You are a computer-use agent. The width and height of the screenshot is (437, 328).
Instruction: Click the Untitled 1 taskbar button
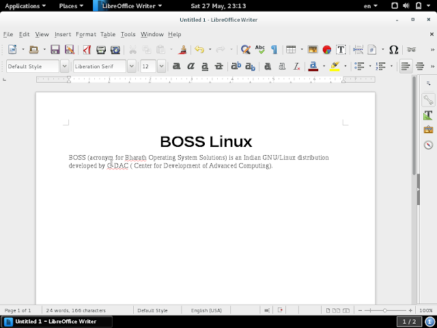coord(57,322)
